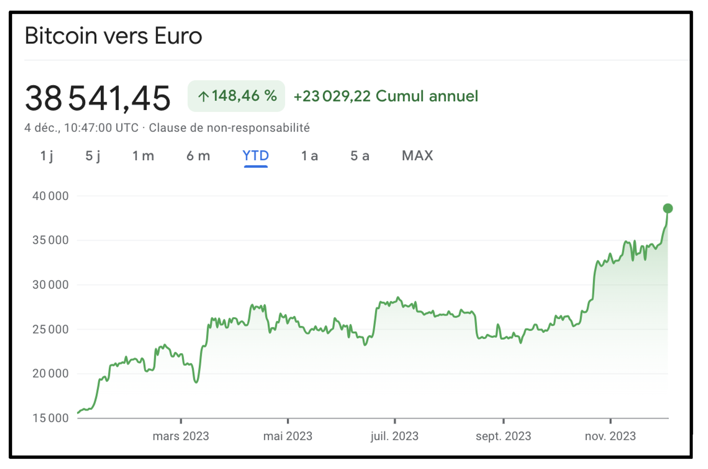Click the +23 029,22 Cumul annuel text
This screenshot has height=469, width=708.
386,96
